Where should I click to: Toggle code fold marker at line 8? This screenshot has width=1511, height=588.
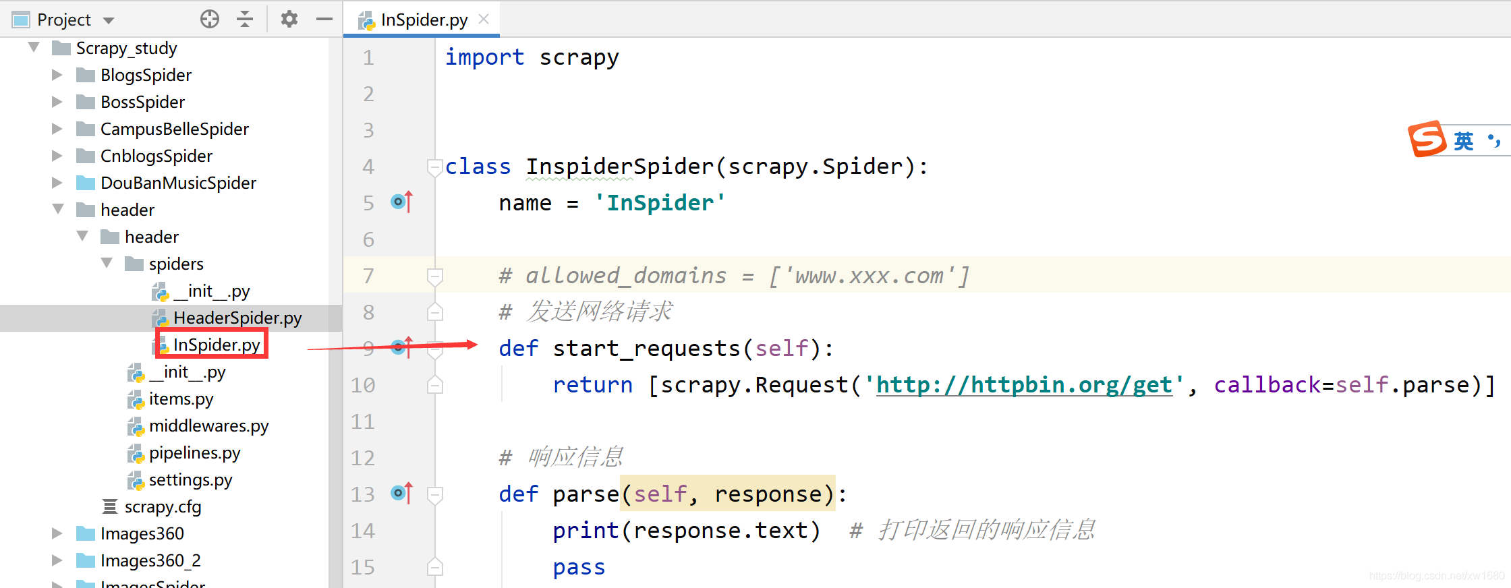point(434,312)
